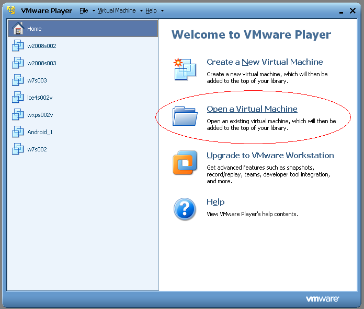Select the w2008s003 library entry
The image size is (364, 309).
click(83, 63)
